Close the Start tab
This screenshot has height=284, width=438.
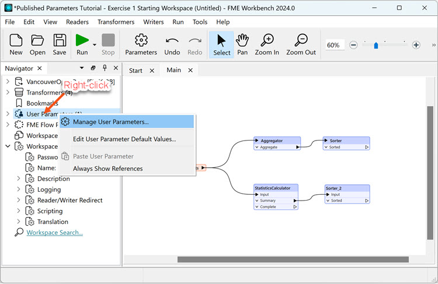tap(152, 71)
